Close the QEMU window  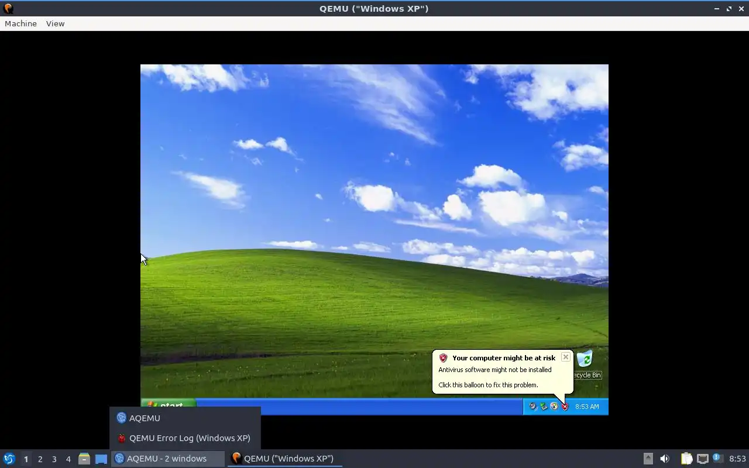[740, 9]
